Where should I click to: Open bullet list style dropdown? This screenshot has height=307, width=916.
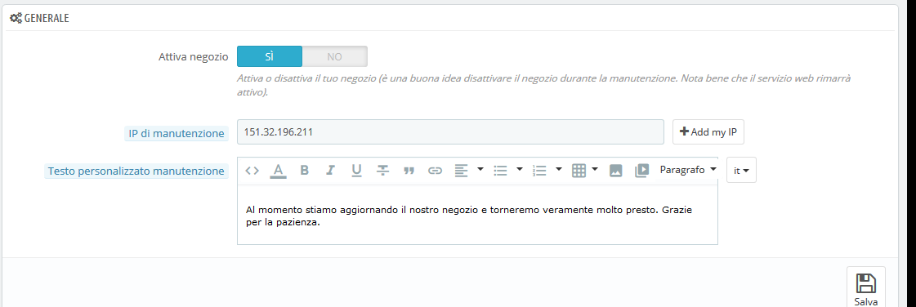tap(520, 170)
